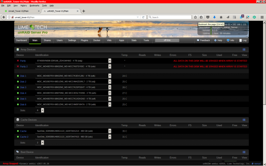Open the Disk 6 device selection dropdown
Image resolution: width=266 pixels, height=166 pixels.
[110, 104]
